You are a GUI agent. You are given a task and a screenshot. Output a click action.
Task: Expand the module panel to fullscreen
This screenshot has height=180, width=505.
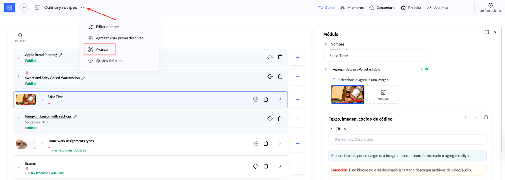point(486,32)
